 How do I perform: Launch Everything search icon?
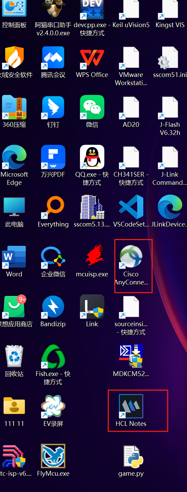click(x=53, y=208)
